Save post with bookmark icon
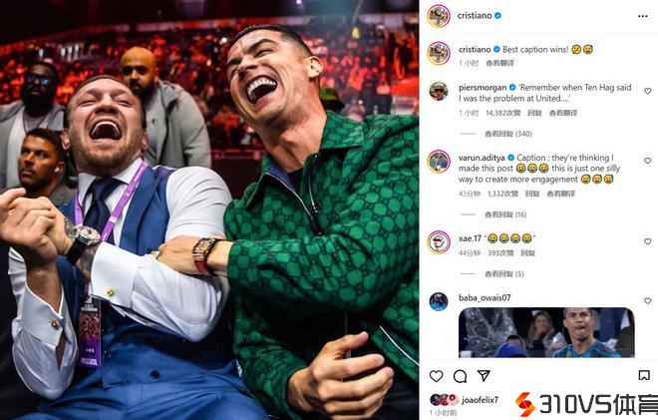This screenshot has height=420, width=658. 644,375
